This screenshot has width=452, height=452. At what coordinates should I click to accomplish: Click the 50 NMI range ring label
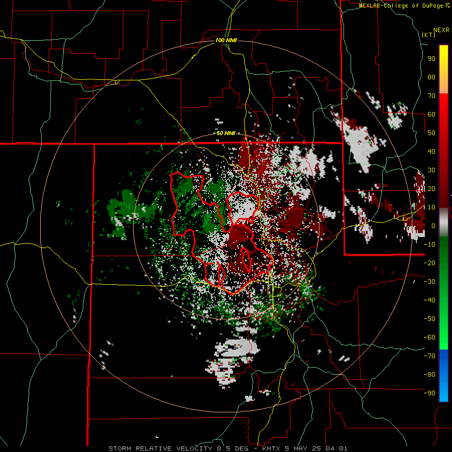[x=226, y=133]
